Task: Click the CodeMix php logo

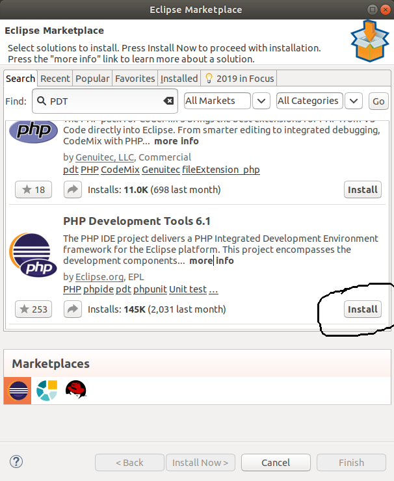Action: [33, 131]
